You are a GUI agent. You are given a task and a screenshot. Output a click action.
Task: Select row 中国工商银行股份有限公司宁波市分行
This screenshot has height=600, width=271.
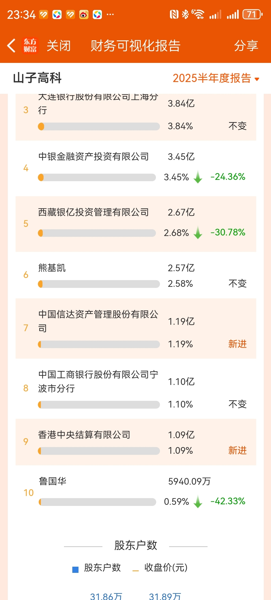[136, 389]
